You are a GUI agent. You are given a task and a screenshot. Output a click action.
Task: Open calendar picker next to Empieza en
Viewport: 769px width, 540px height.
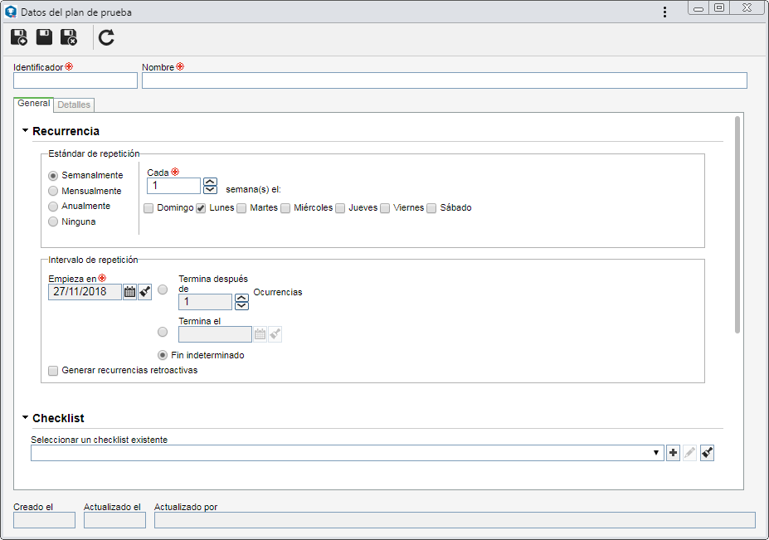click(x=129, y=292)
